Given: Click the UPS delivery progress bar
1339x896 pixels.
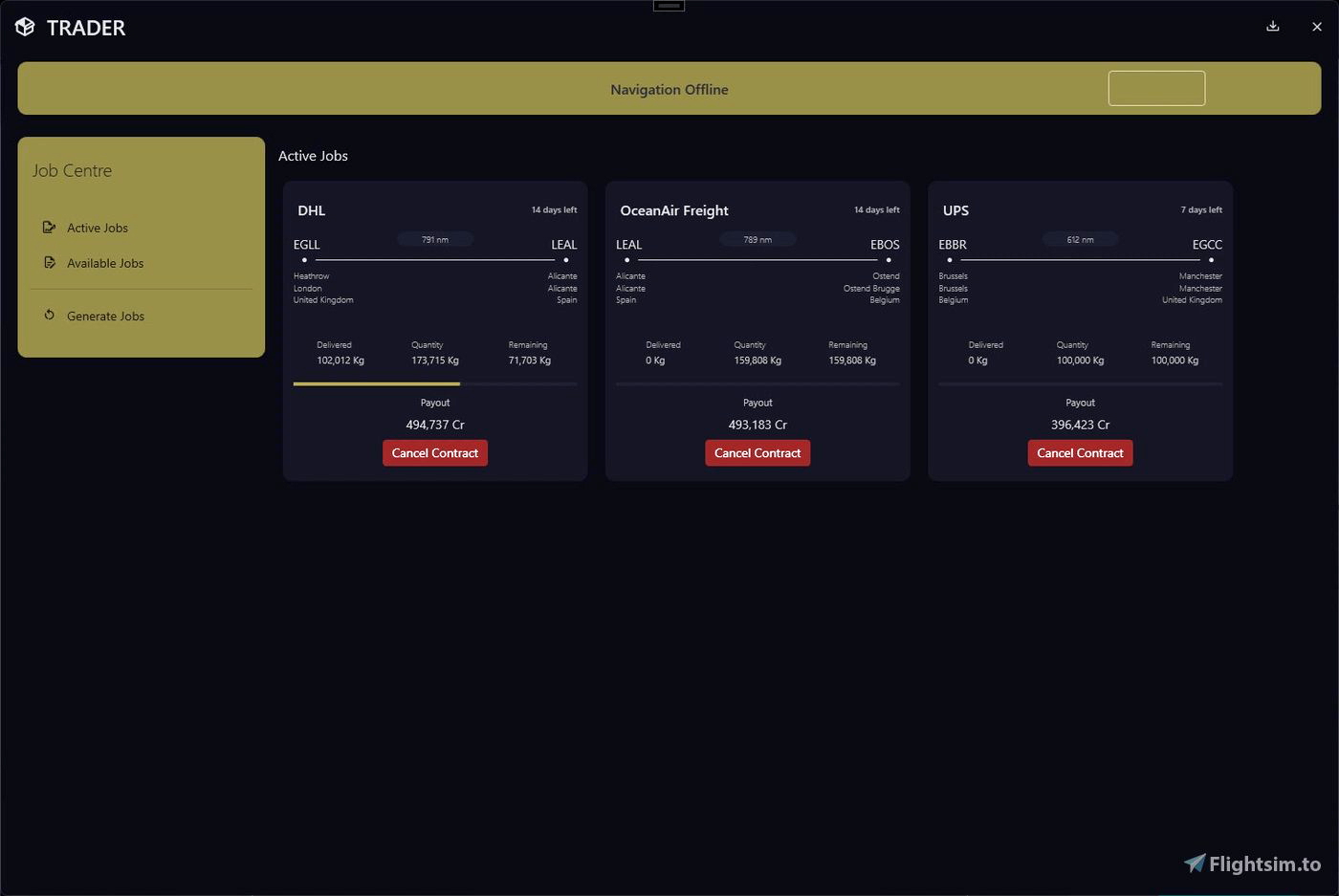Looking at the screenshot, I should click(x=1080, y=383).
